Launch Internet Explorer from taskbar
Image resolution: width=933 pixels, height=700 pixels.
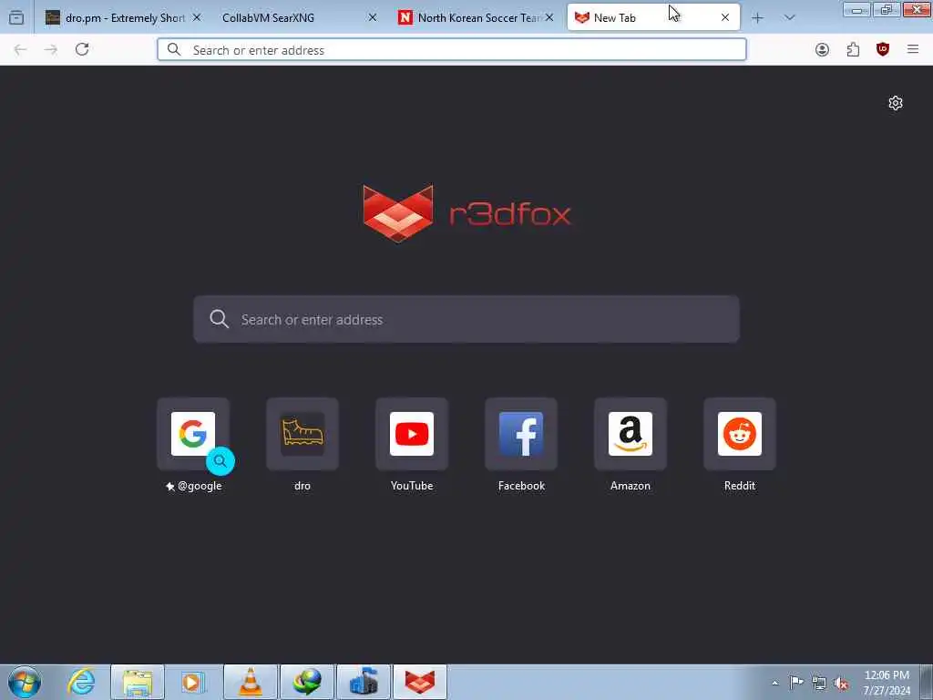coord(81,682)
